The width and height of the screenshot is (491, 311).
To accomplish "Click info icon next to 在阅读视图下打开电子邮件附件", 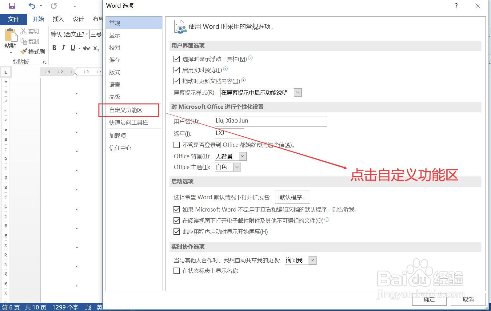I will tap(327, 220).
